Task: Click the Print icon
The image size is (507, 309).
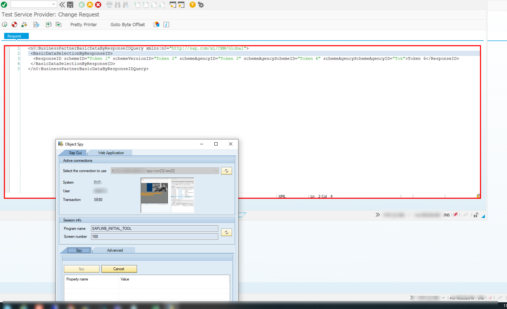Action: (109, 5)
